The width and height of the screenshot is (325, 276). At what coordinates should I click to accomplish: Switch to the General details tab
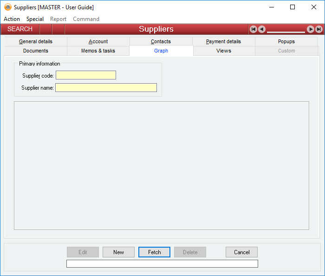click(36, 41)
